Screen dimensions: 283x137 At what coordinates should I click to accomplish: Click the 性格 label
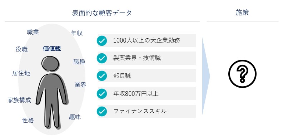pyautogui.click(x=28, y=121)
